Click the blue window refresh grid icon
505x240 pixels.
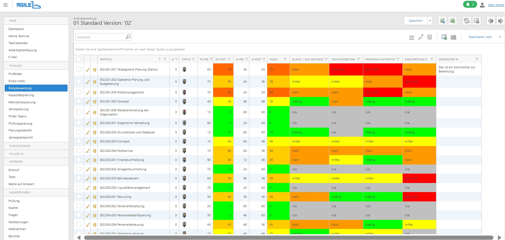click(444, 37)
